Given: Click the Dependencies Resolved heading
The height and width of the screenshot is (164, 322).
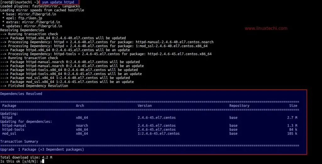Looking at the screenshot, I should coord(21,94).
